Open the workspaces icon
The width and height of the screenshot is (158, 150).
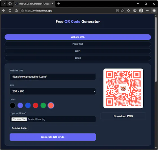coord(10,4)
